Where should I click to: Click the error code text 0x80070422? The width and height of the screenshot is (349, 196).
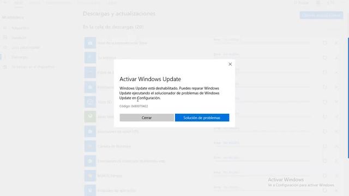(x=140, y=106)
